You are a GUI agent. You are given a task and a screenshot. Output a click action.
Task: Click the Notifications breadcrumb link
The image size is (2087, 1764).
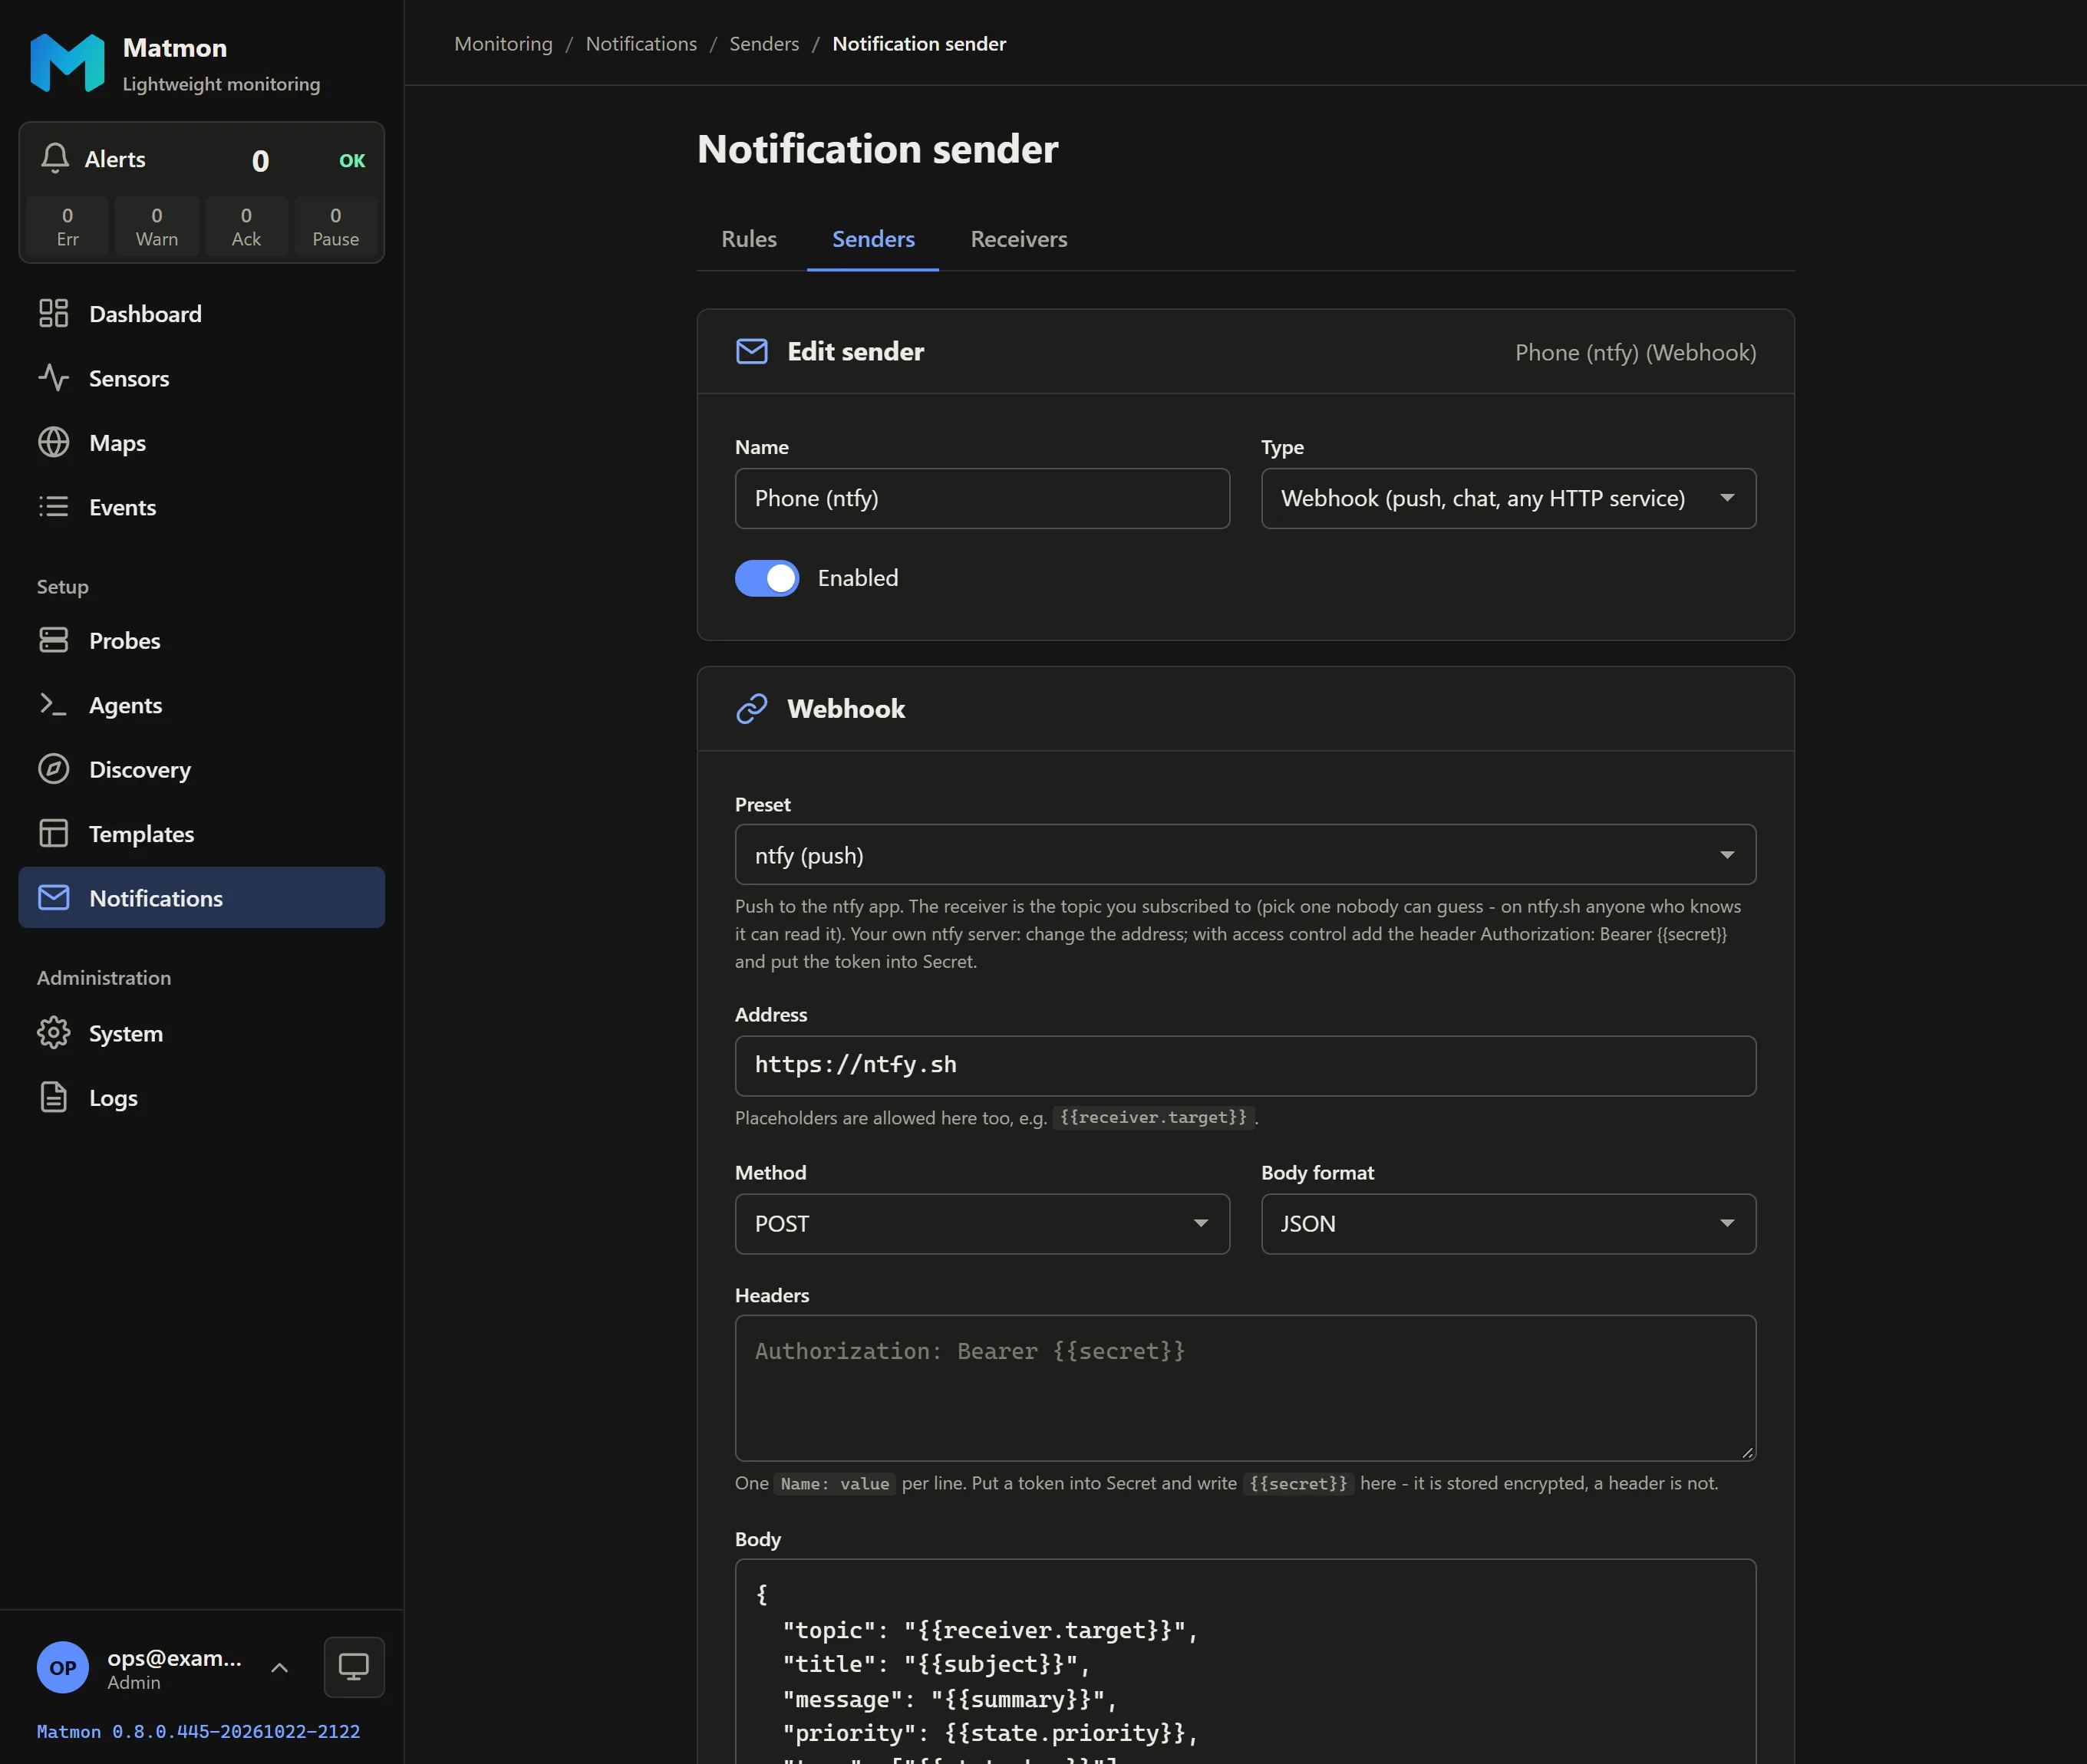641,44
